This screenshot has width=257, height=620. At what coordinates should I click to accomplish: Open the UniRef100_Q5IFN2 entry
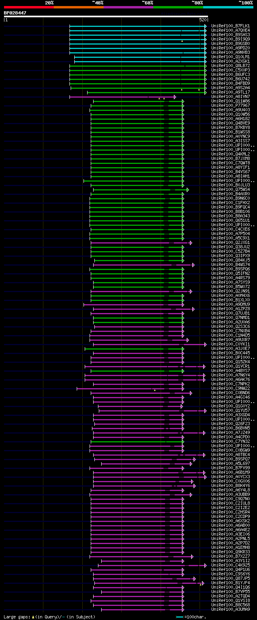point(230,273)
